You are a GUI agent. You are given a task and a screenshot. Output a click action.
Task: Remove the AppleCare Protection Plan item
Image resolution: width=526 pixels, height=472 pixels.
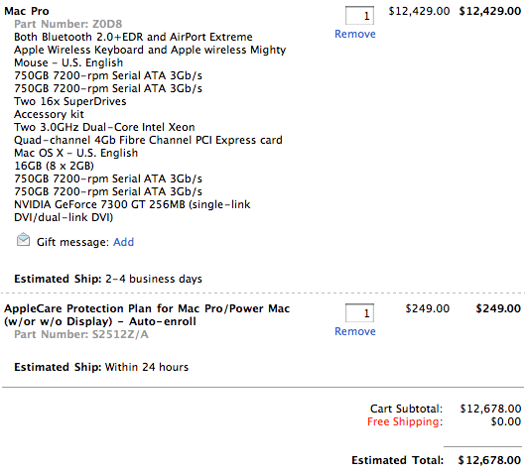click(355, 331)
